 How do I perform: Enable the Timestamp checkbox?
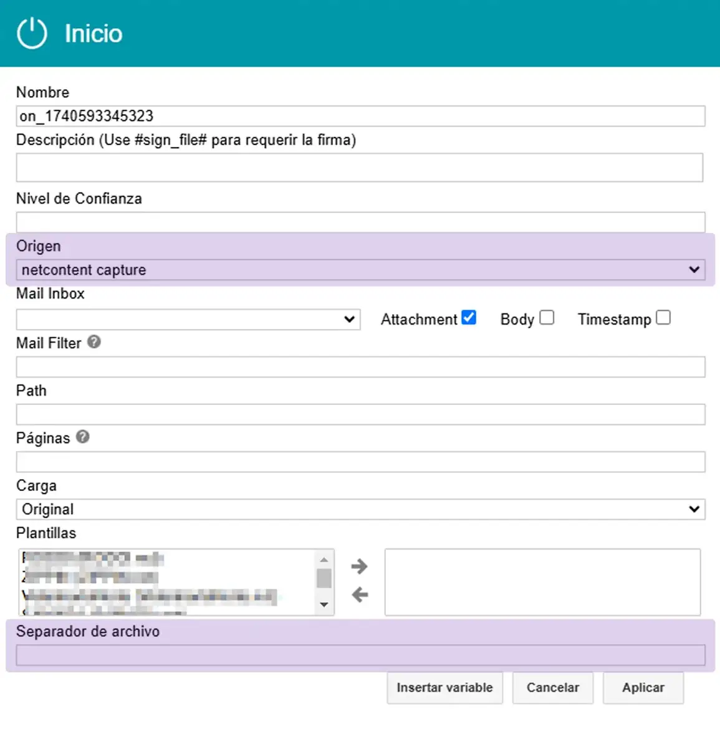pos(663,317)
